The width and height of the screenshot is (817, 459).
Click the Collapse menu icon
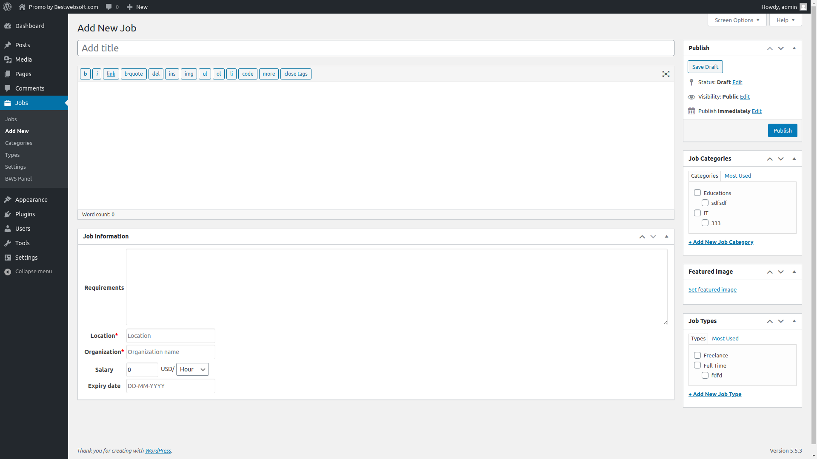[x=8, y=272]
